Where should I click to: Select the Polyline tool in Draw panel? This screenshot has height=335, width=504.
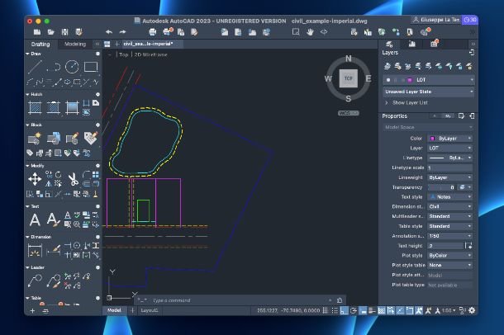(54, 67)
